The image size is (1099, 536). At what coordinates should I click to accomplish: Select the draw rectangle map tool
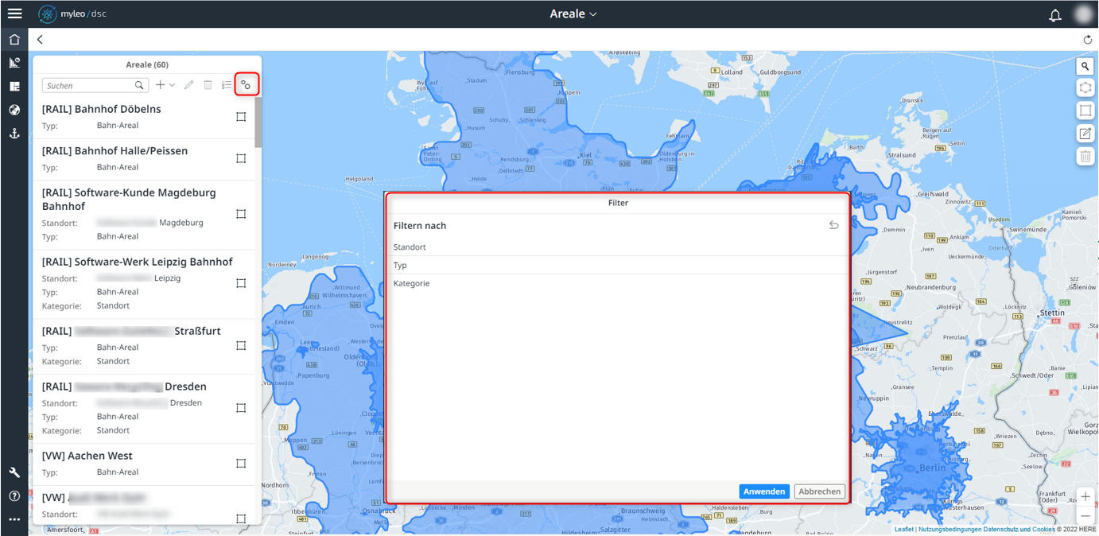tap(1085, 111)
